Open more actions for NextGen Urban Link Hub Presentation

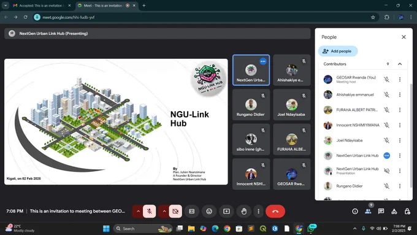pos(400,171)
